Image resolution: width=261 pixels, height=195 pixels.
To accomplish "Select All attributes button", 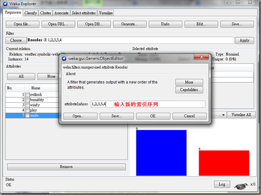I will [x=21, y=77].
